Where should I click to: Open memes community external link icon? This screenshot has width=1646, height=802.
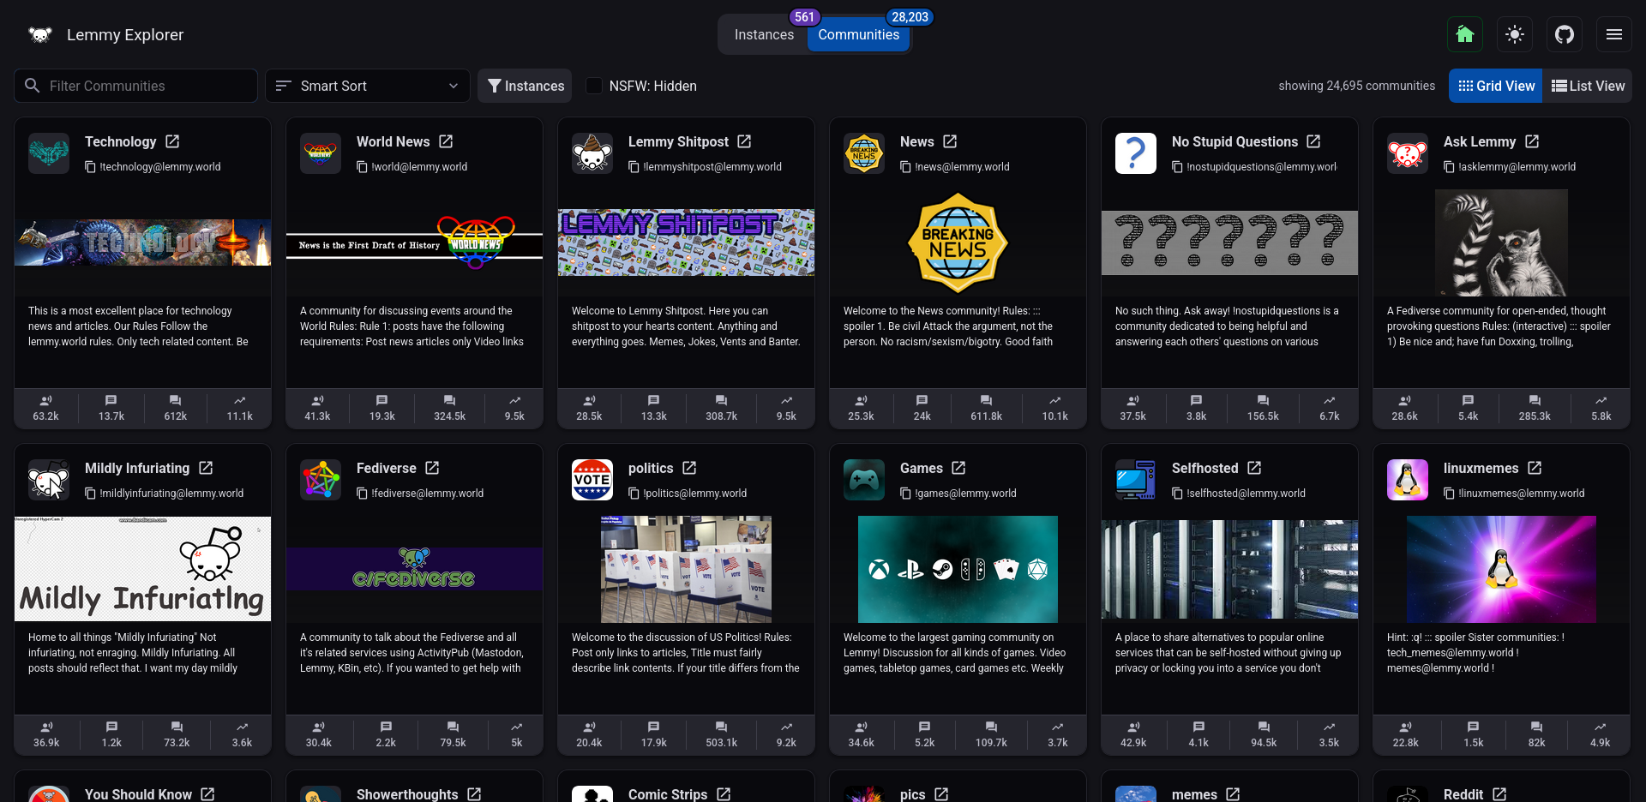[1233, 794]
